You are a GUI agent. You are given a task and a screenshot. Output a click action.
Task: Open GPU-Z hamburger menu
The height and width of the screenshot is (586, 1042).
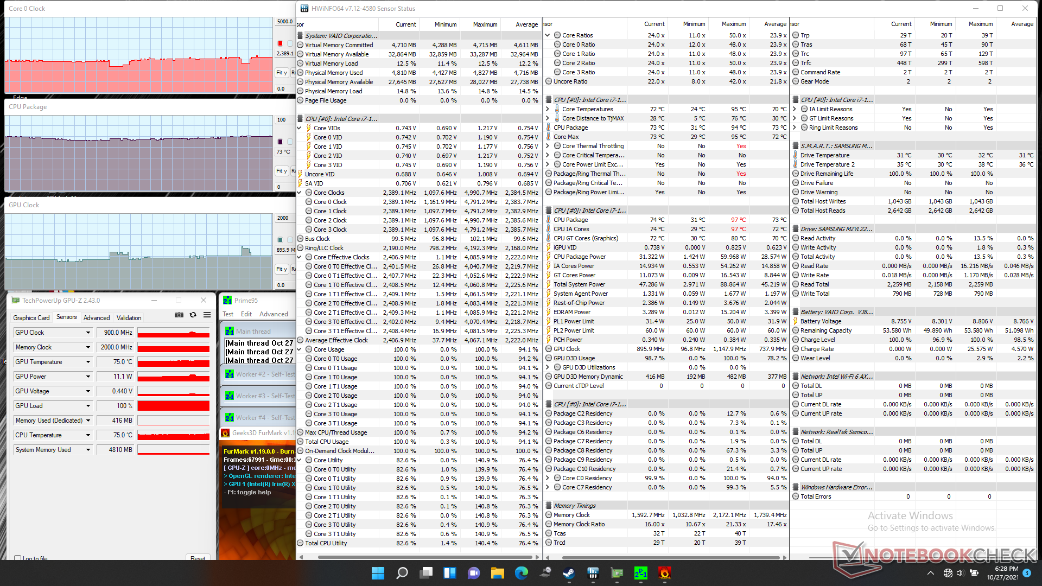pos(207,315)
